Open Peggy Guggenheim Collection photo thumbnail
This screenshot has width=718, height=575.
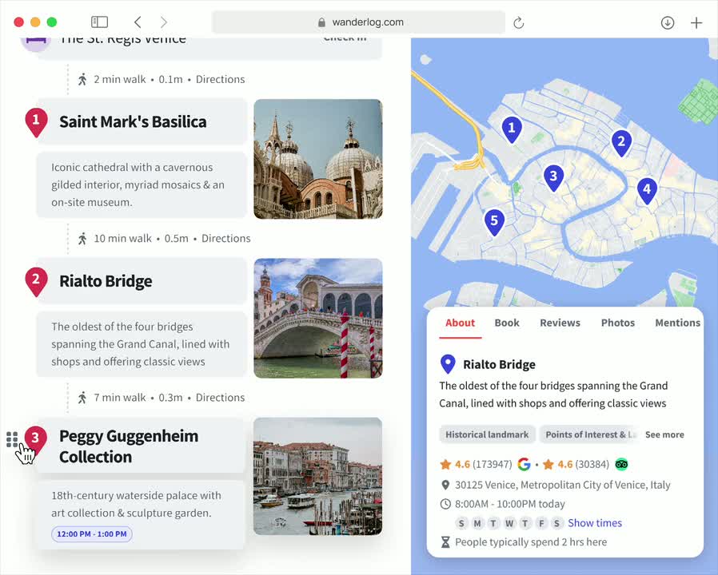pos(317,476)
